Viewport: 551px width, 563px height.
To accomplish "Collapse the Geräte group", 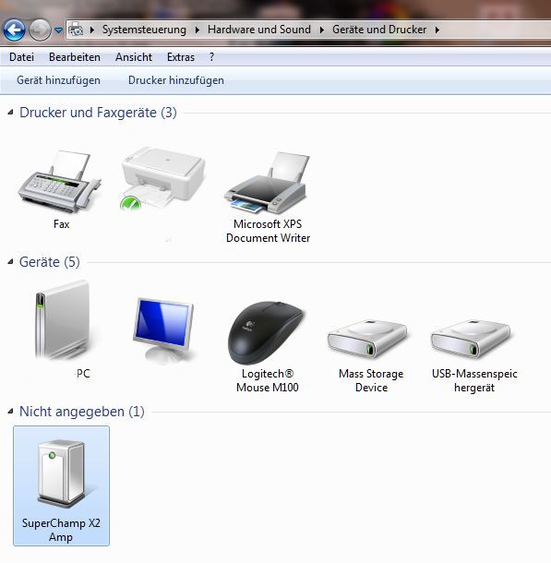I will coord(11,262).
